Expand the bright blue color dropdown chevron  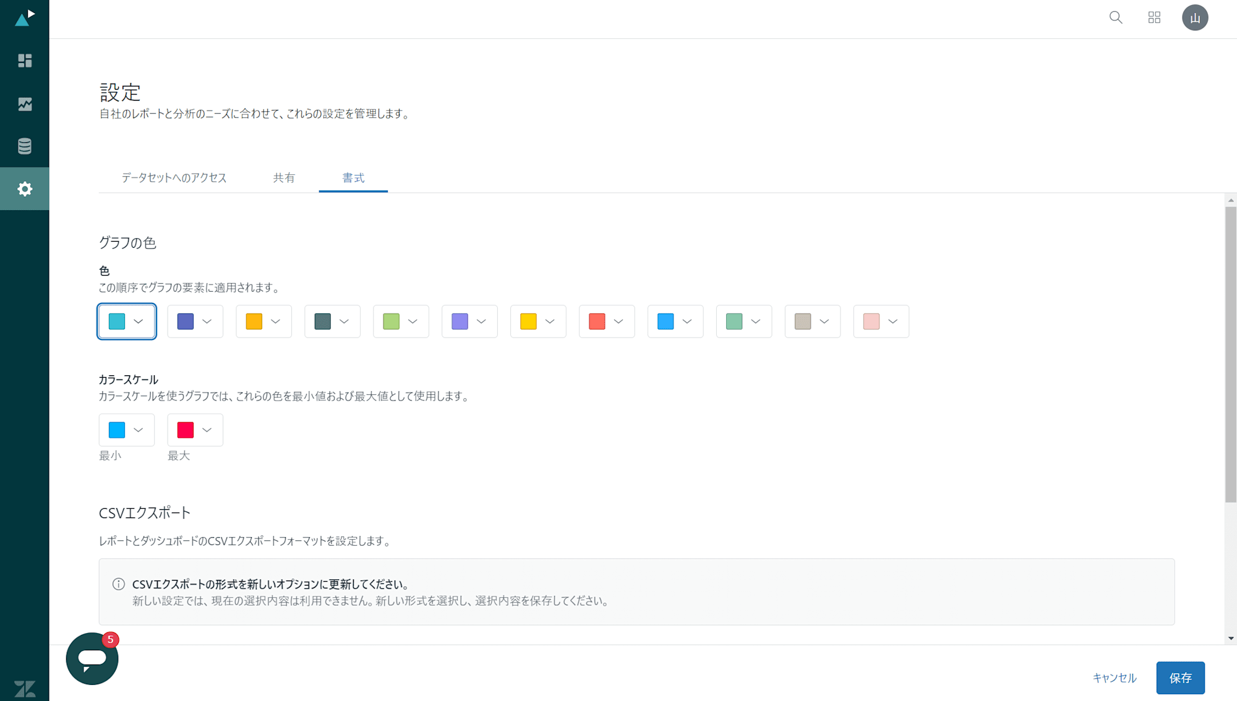pos(687,321)
